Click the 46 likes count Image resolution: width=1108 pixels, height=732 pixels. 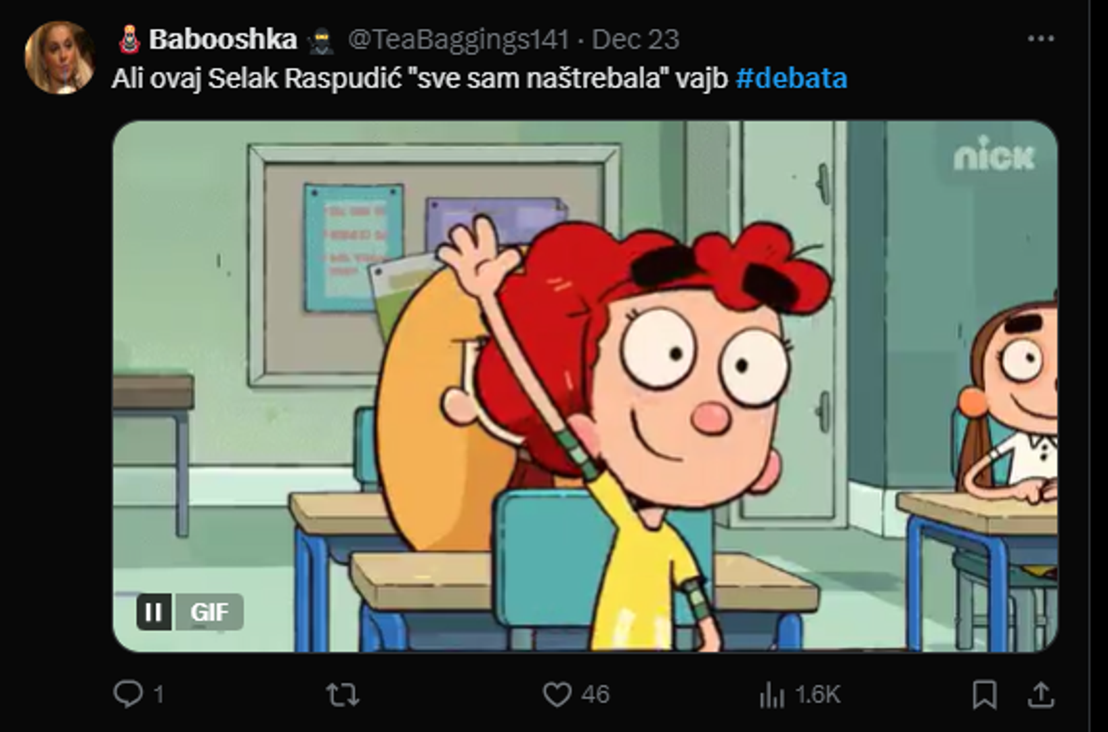pos(595,695)
